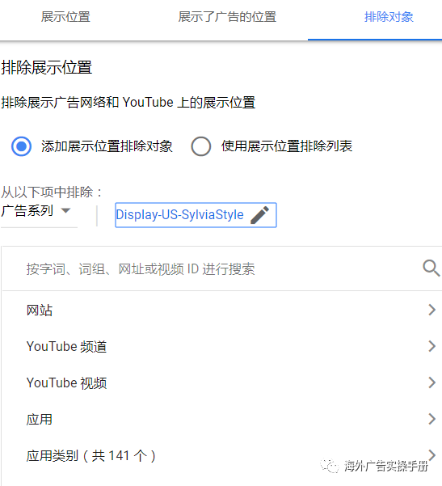
Task: Expand the 网站 row chevron
Action: [431, 310]
